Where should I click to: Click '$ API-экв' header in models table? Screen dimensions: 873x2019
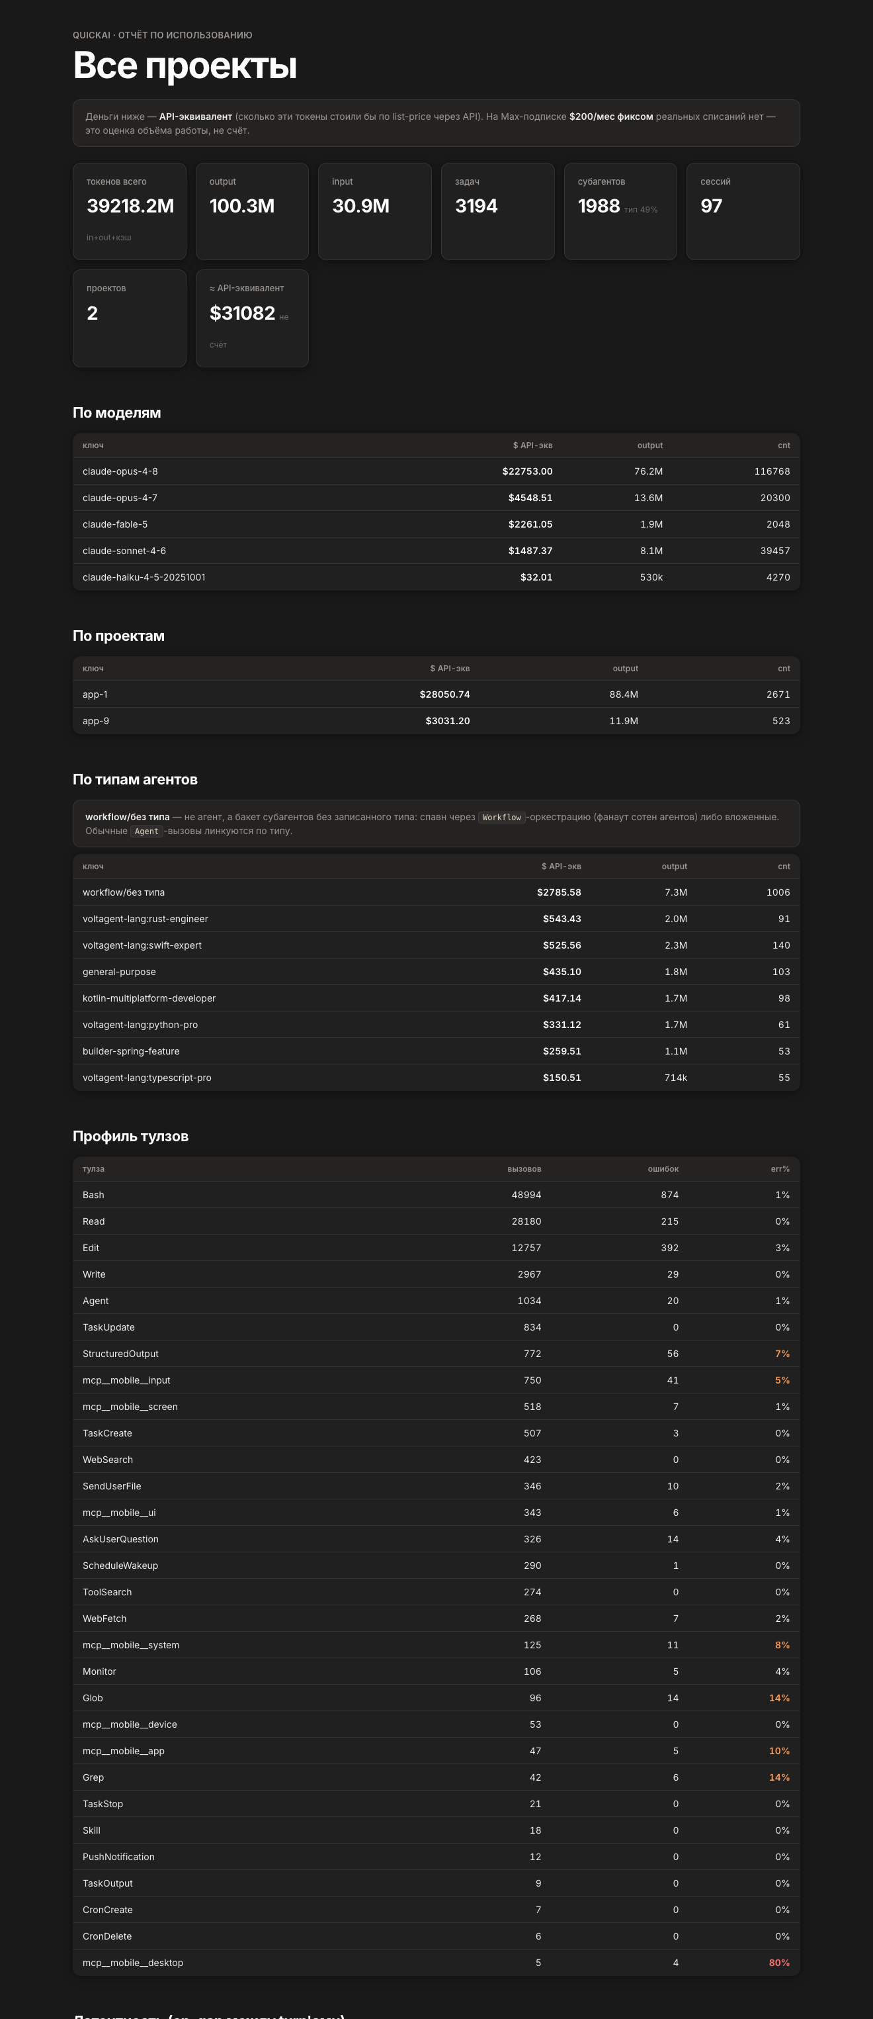[532, 446]
